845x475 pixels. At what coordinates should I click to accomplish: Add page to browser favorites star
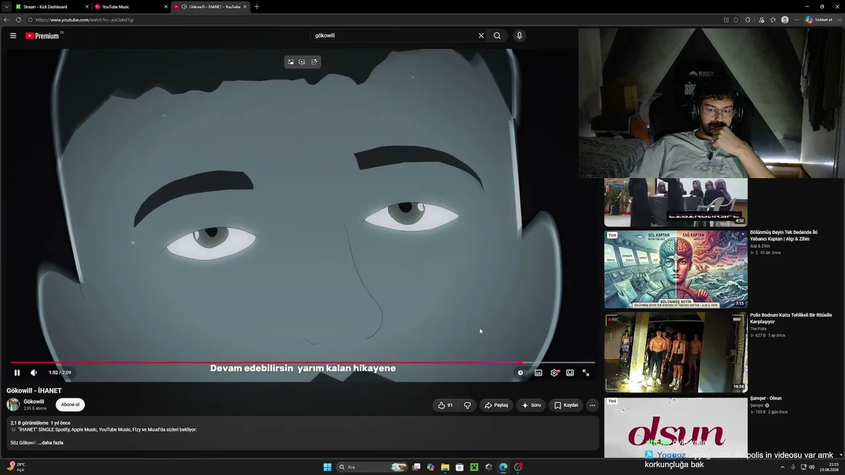point(736,20)
